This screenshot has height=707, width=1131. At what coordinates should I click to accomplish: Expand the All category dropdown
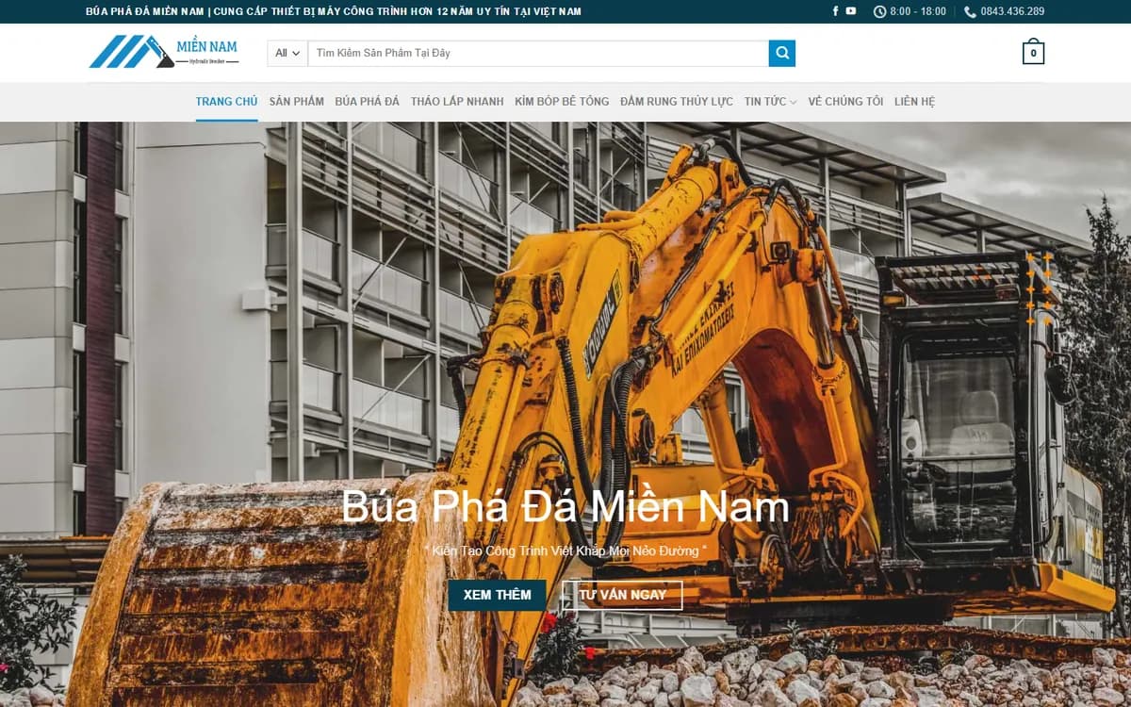pyautogui.click(x=287, y=53)
